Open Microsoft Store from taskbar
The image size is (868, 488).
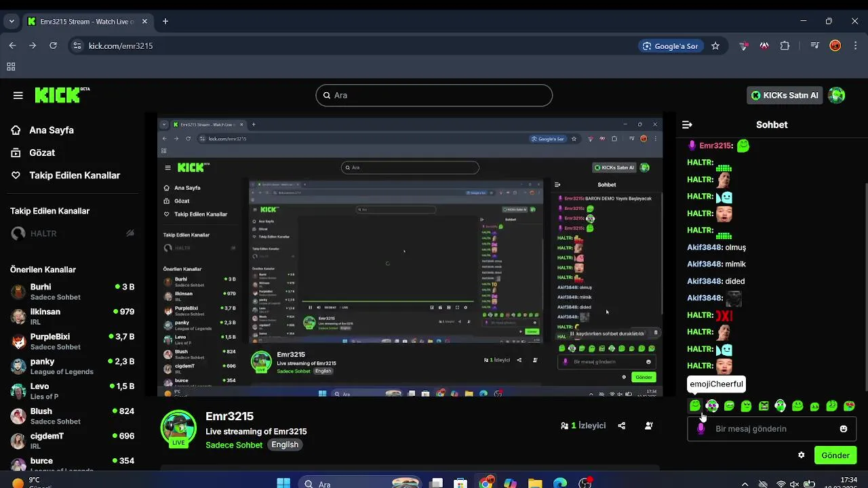(460, 483)
